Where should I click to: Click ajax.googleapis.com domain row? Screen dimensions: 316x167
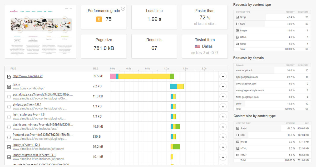(272, 77)
